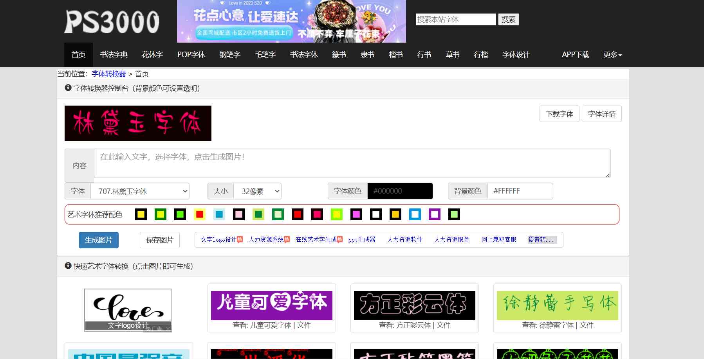The image size is (704, 359).
Task: Pick the red-on-yellow recommended color scheme
Action: [200, 214]
